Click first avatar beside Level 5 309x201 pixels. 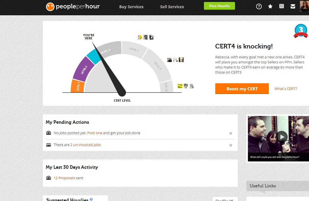pos(169,60)
